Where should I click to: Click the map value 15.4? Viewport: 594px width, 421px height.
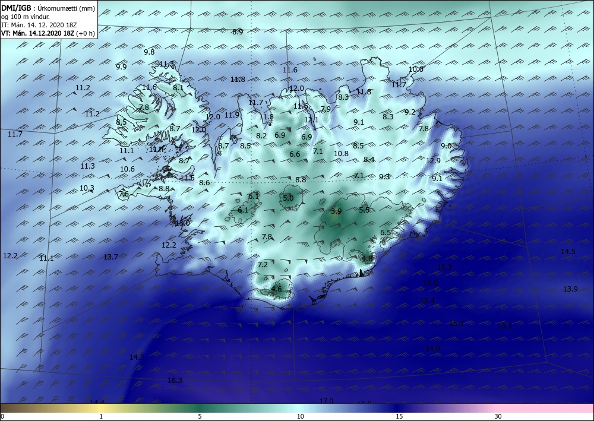coord(427,301)
